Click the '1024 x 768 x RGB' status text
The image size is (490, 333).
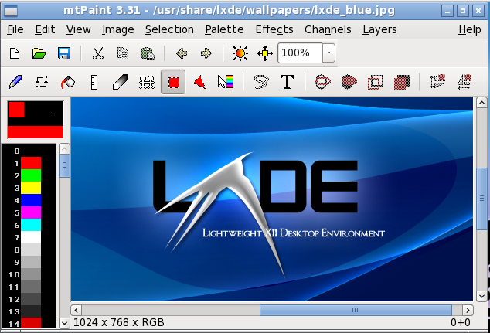pyautogui.click(x=119, y=322)
